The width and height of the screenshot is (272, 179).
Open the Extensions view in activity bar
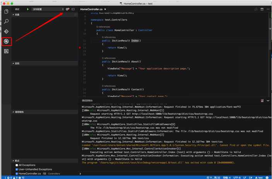click(x=6, y=51)
